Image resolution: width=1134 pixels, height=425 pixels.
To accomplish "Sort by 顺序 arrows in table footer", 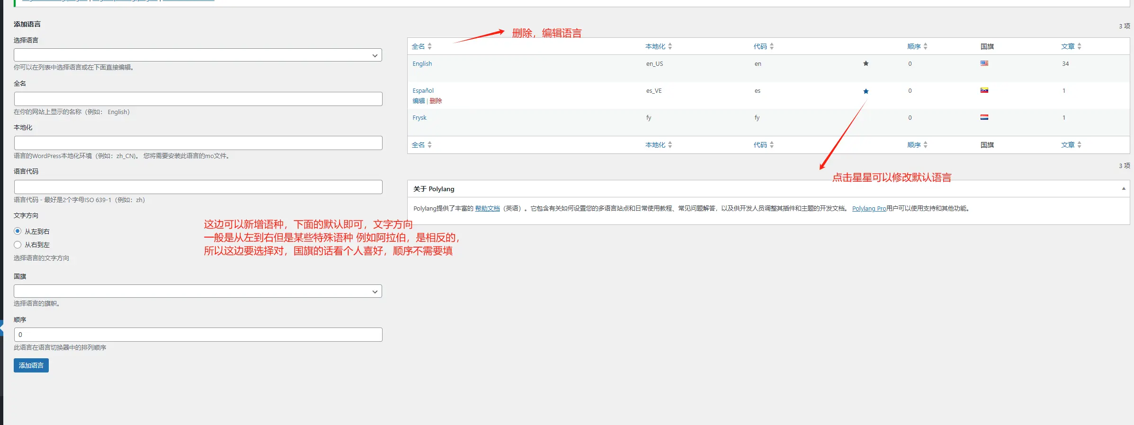I will coord(925,145).
